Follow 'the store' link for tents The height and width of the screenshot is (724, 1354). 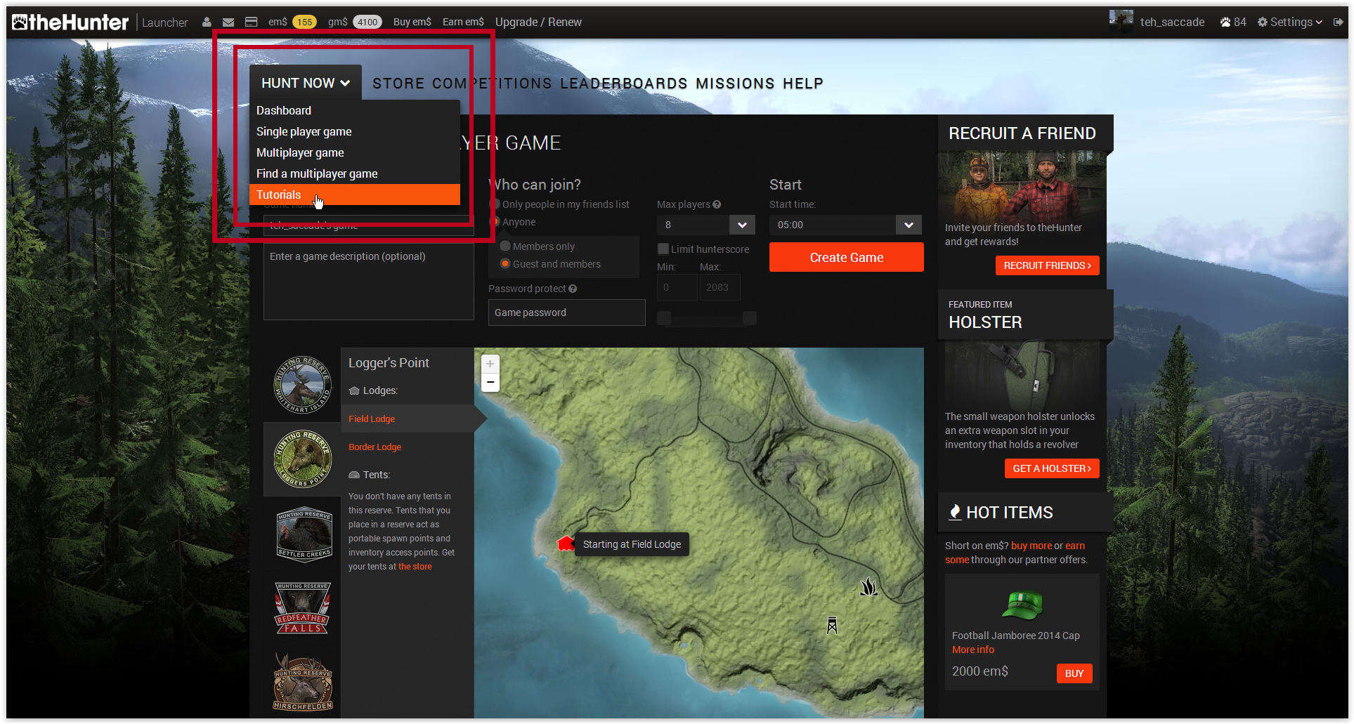click(x=415, y=567)
